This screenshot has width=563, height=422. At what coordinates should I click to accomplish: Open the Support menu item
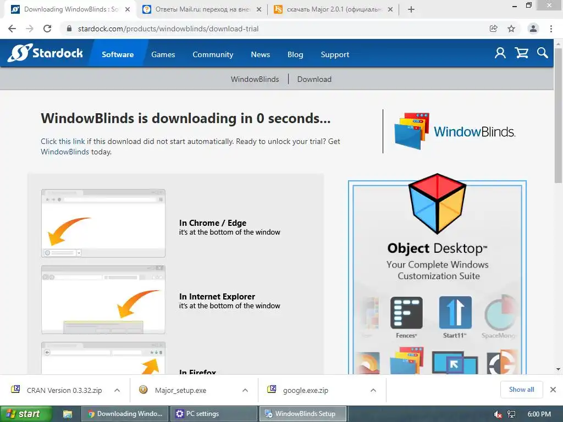click(335, 54)
